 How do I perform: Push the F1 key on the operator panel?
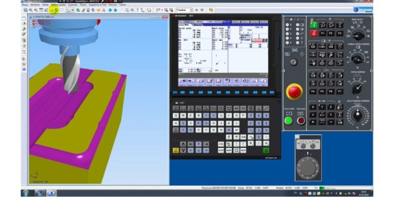(x=322, y=33)
